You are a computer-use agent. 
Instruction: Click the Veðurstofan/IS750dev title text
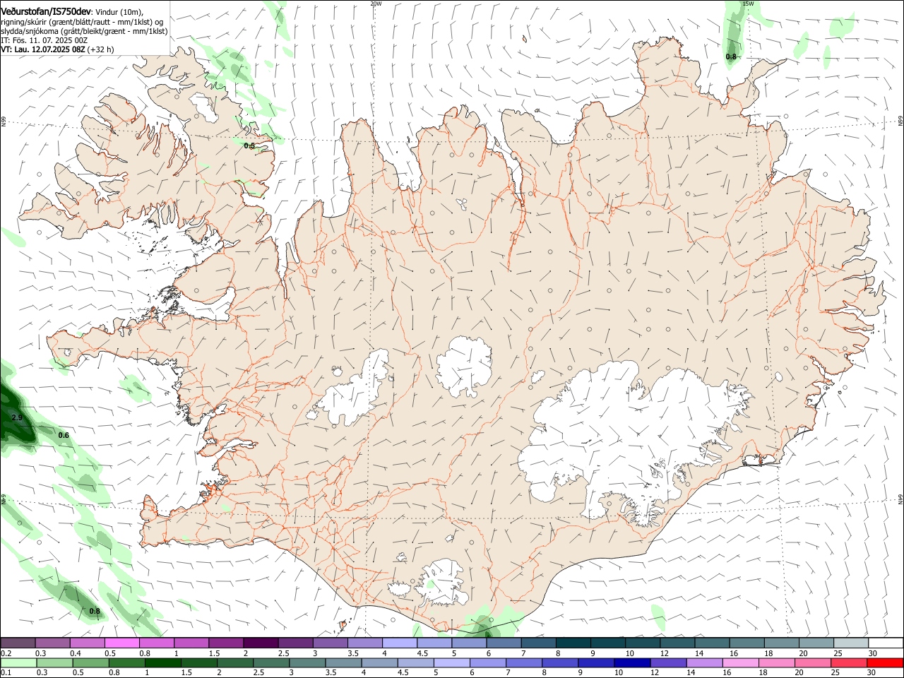[x=46, y=12]
